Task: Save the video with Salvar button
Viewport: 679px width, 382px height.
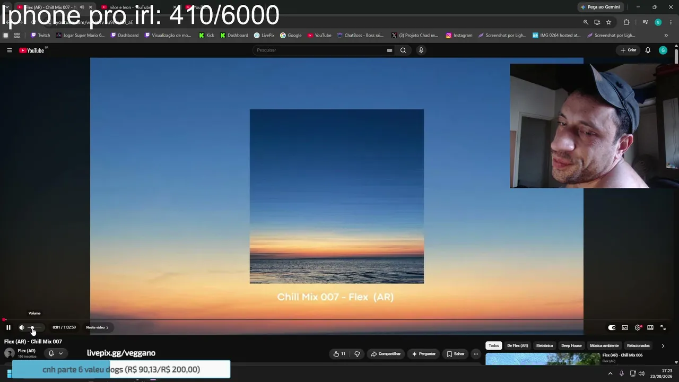Action: [x=455, y=354]
